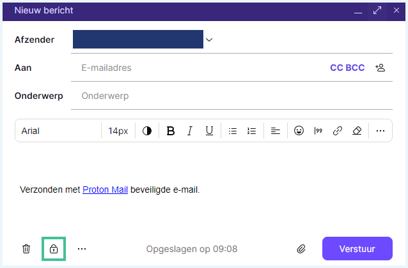Toggle italic text formatting

[x=190, y=131]
